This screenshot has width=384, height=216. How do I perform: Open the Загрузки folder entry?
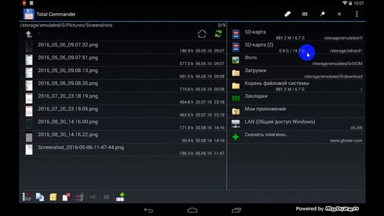pos(296,73)
